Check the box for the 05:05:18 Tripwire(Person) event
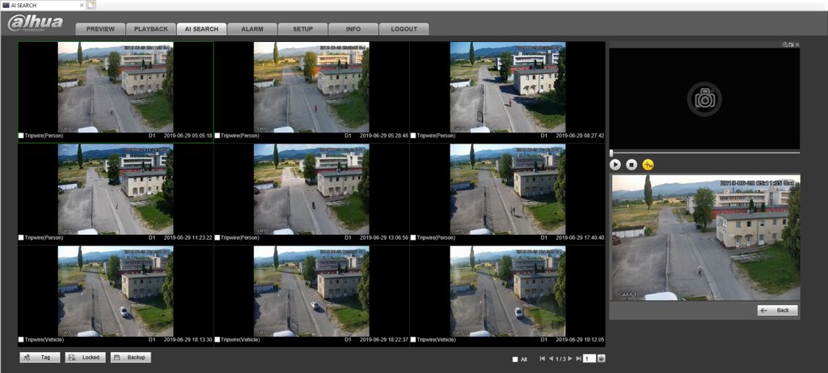828x373 pixels. click(x=22, y=136)
